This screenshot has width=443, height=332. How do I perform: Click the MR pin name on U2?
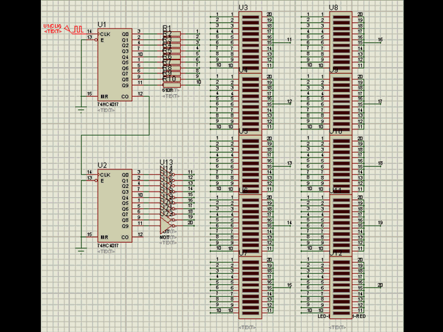coord(105,237)
